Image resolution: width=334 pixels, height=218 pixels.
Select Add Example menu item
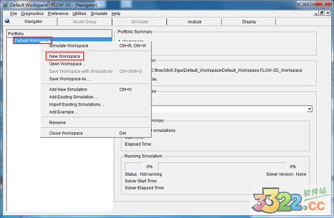[x=63, y=112]
